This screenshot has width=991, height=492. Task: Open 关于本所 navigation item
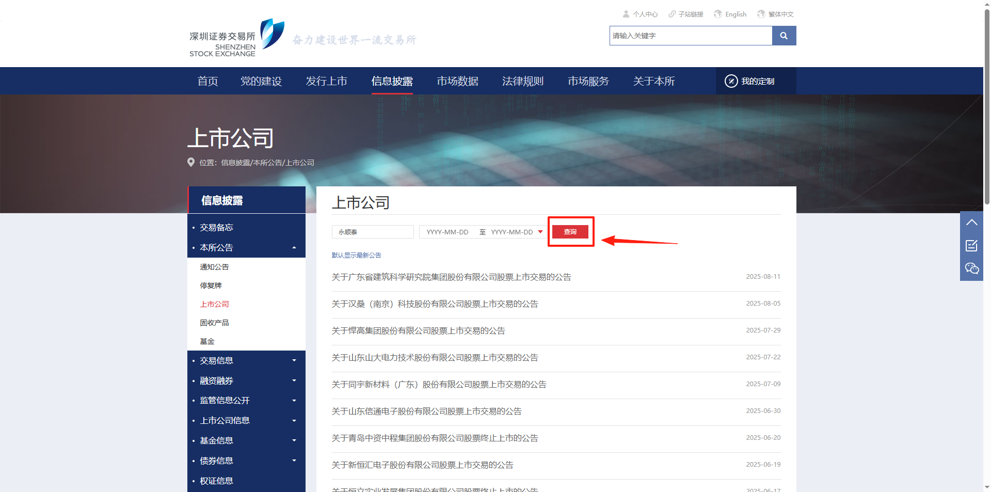click(x=654, y=81)
